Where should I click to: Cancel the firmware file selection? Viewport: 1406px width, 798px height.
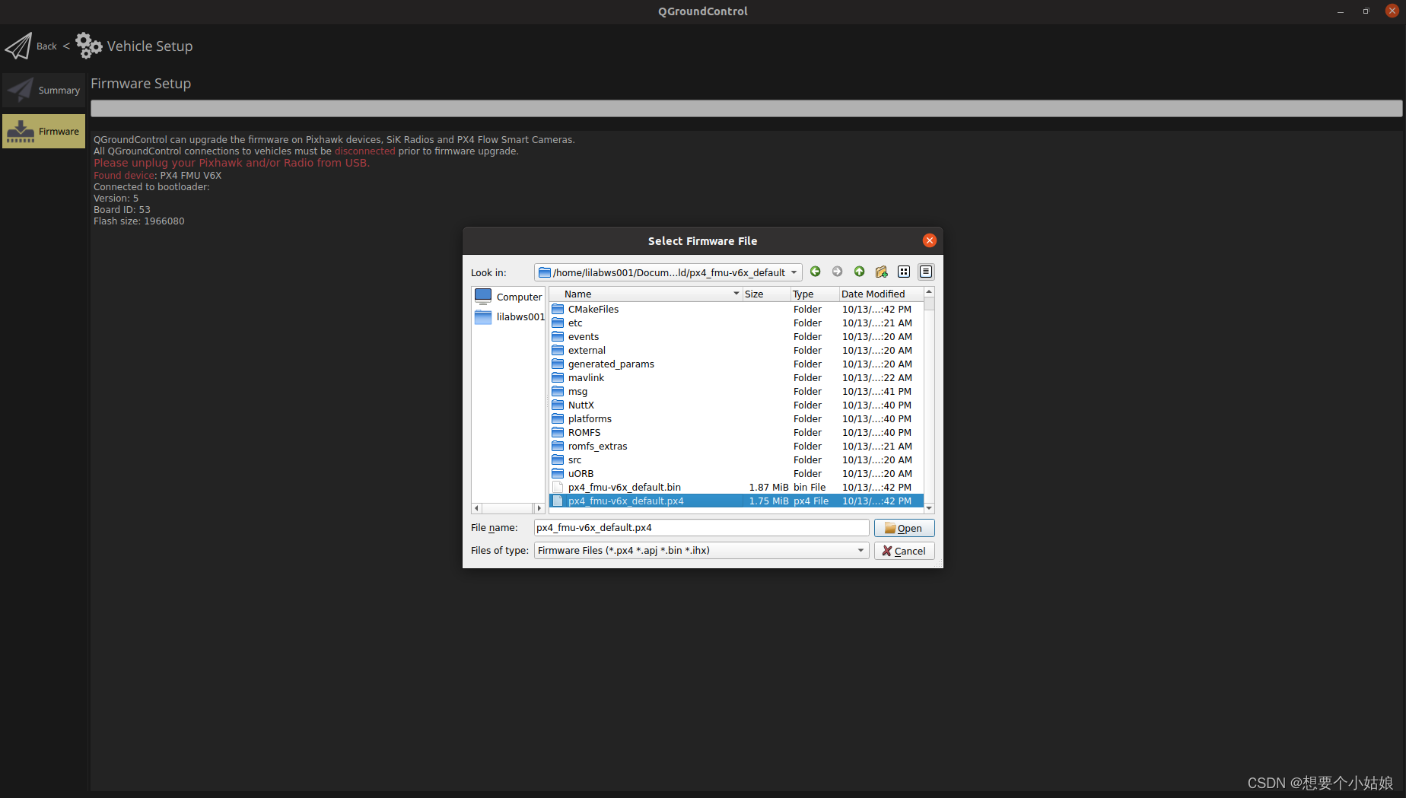tap(904, 550)
